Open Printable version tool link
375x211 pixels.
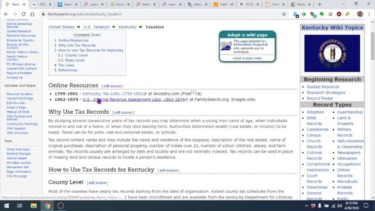19,163
